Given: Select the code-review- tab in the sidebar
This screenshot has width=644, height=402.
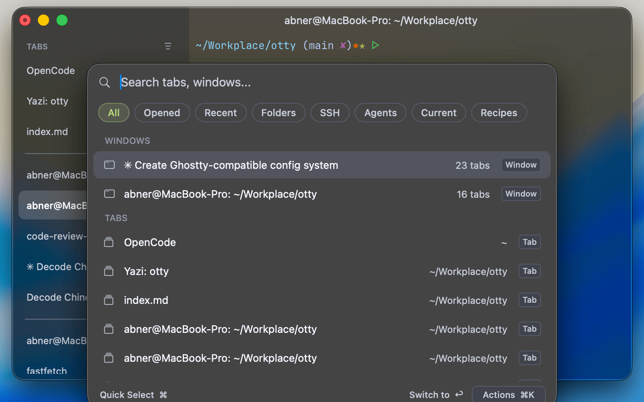Looking at the screenshot, I should click(x=56, y=236).
